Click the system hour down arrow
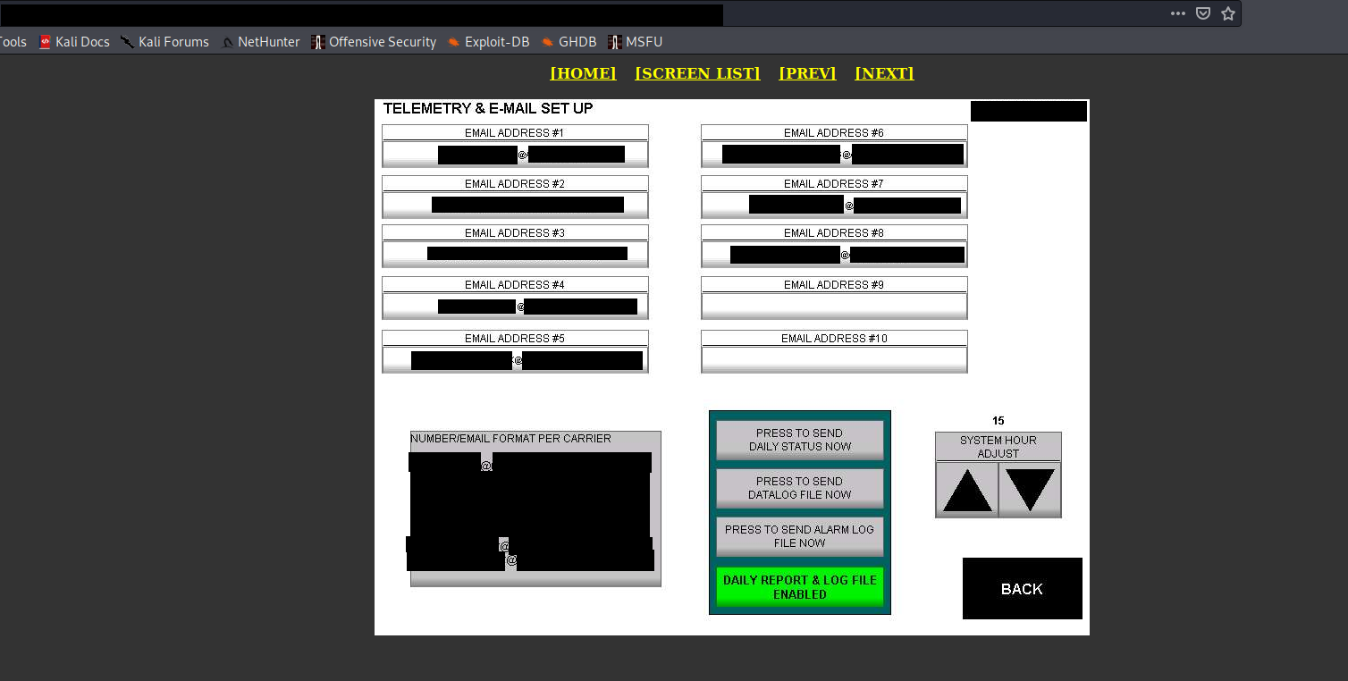1348x681 pixels. click(x=1030, y=490)
